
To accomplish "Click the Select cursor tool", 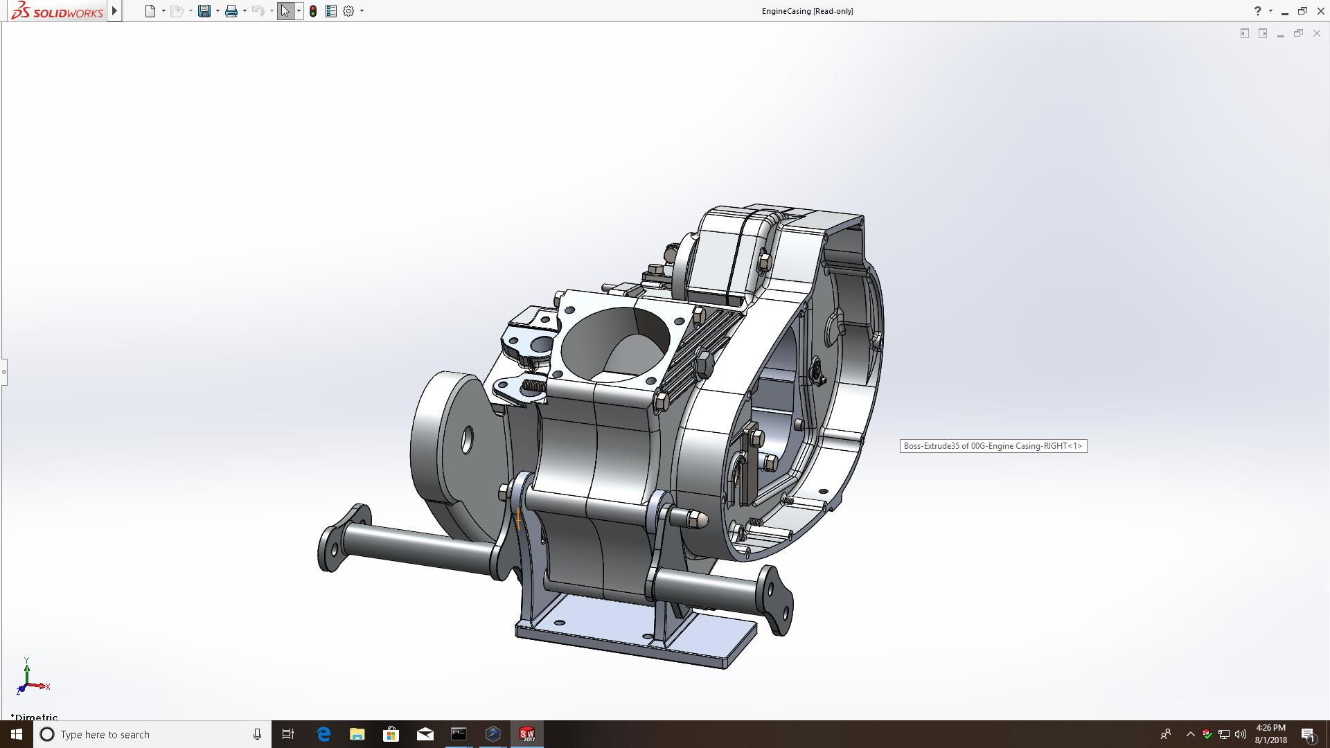I will pos(285,11).
